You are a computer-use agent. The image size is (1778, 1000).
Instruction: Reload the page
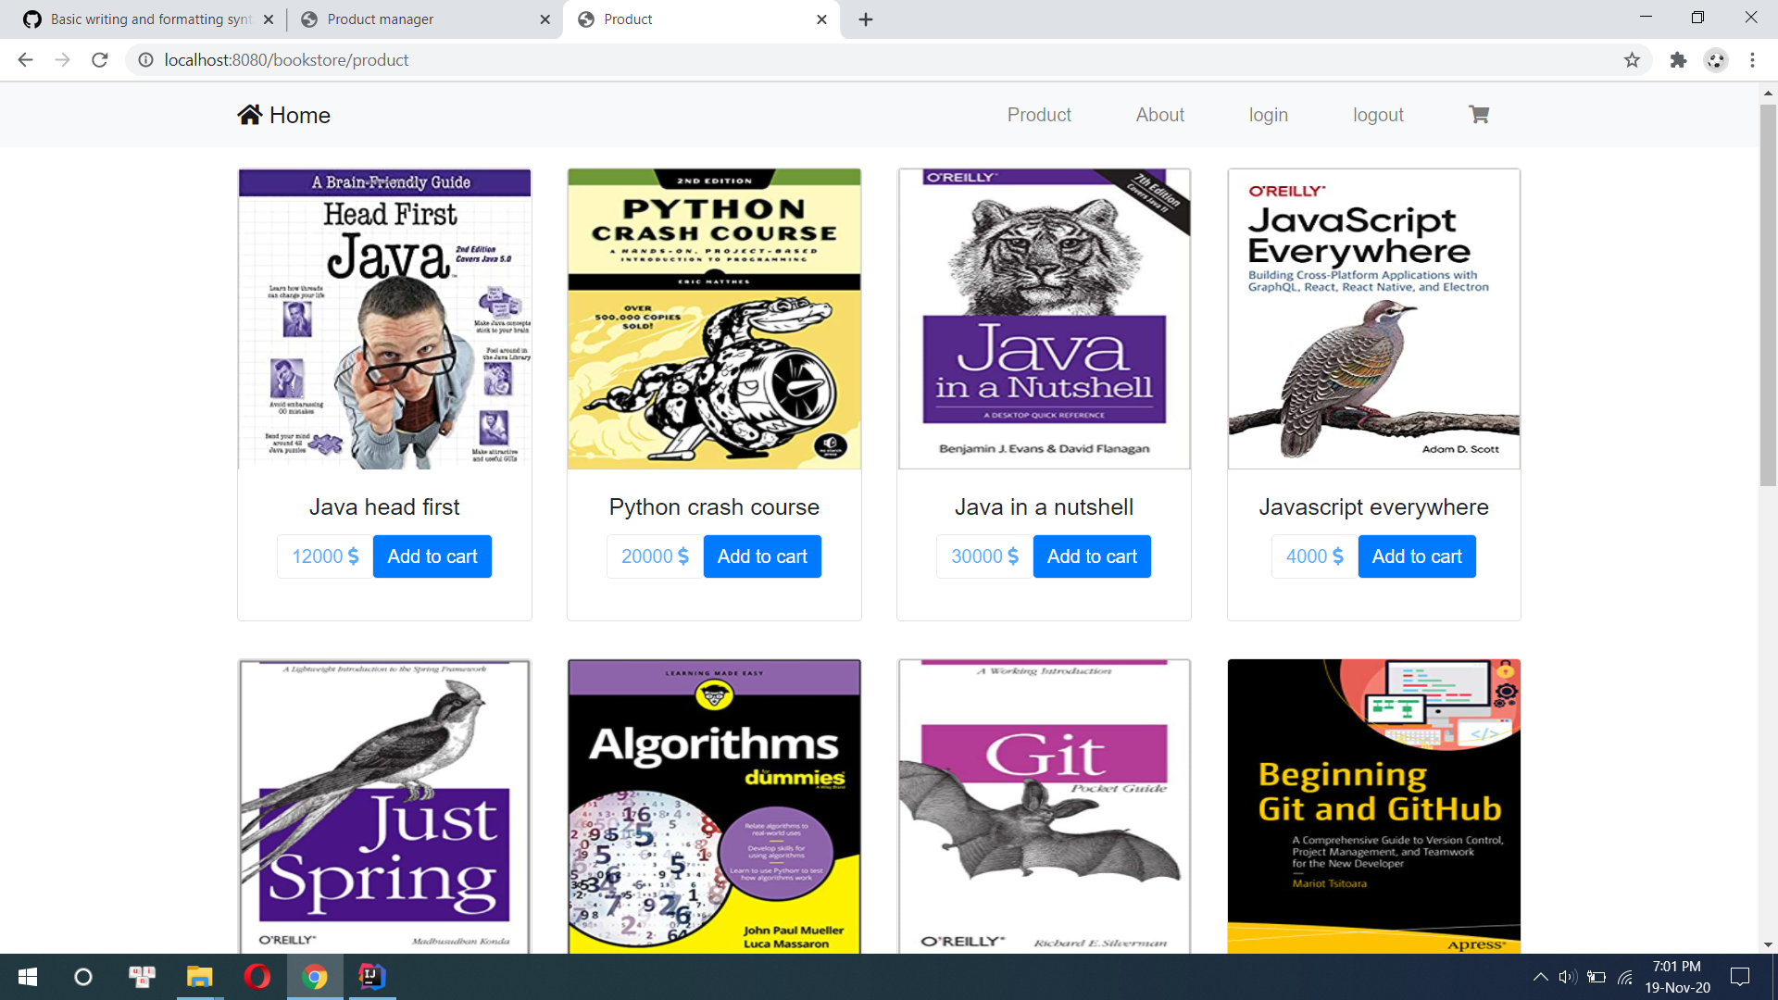pyautogui.click(x=100, y=60)
